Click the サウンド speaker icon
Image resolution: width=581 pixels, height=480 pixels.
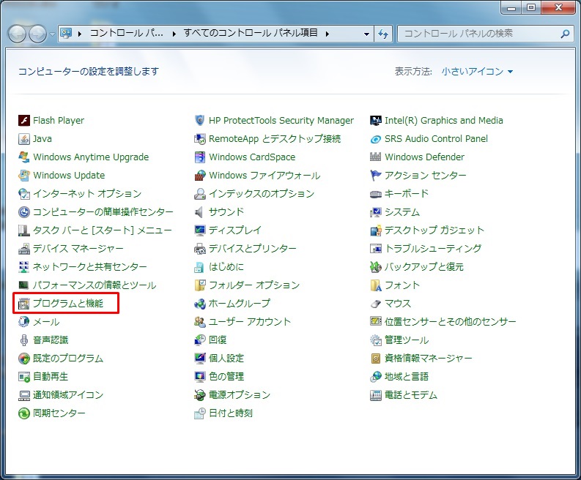click(x=200, y=211)
